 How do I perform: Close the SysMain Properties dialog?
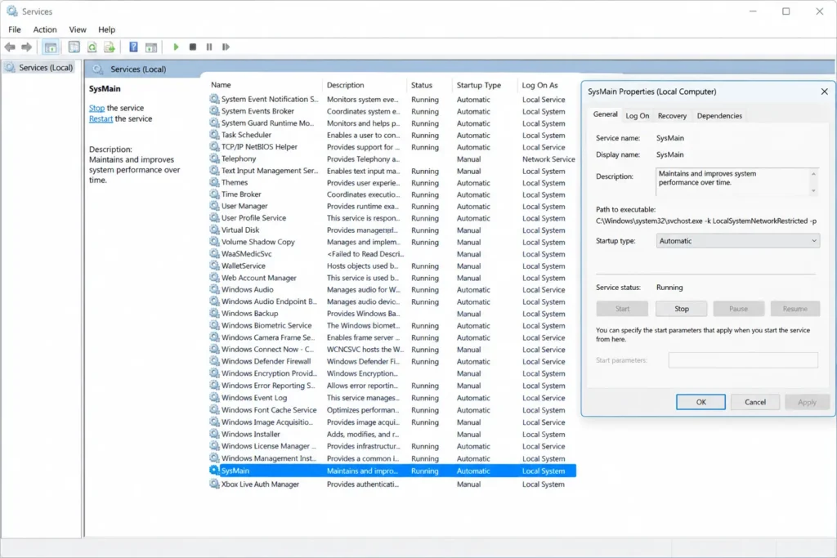click(x=824, y=92)
